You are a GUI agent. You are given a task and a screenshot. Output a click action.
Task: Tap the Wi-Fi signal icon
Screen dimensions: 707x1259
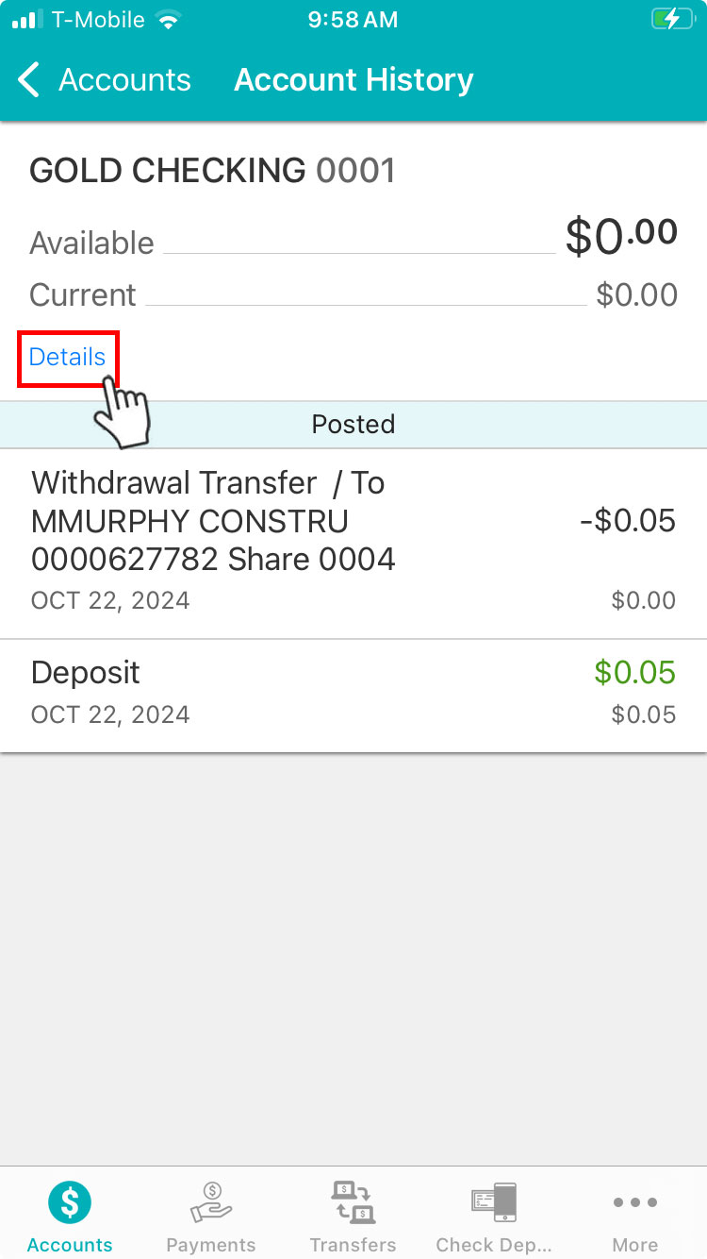[x=168, y=20]
